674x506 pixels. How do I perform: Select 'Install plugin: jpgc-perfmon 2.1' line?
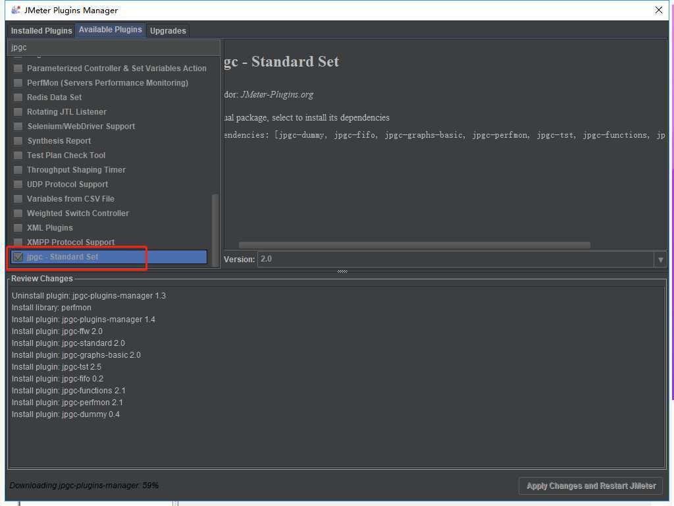(x=67, y=403)
